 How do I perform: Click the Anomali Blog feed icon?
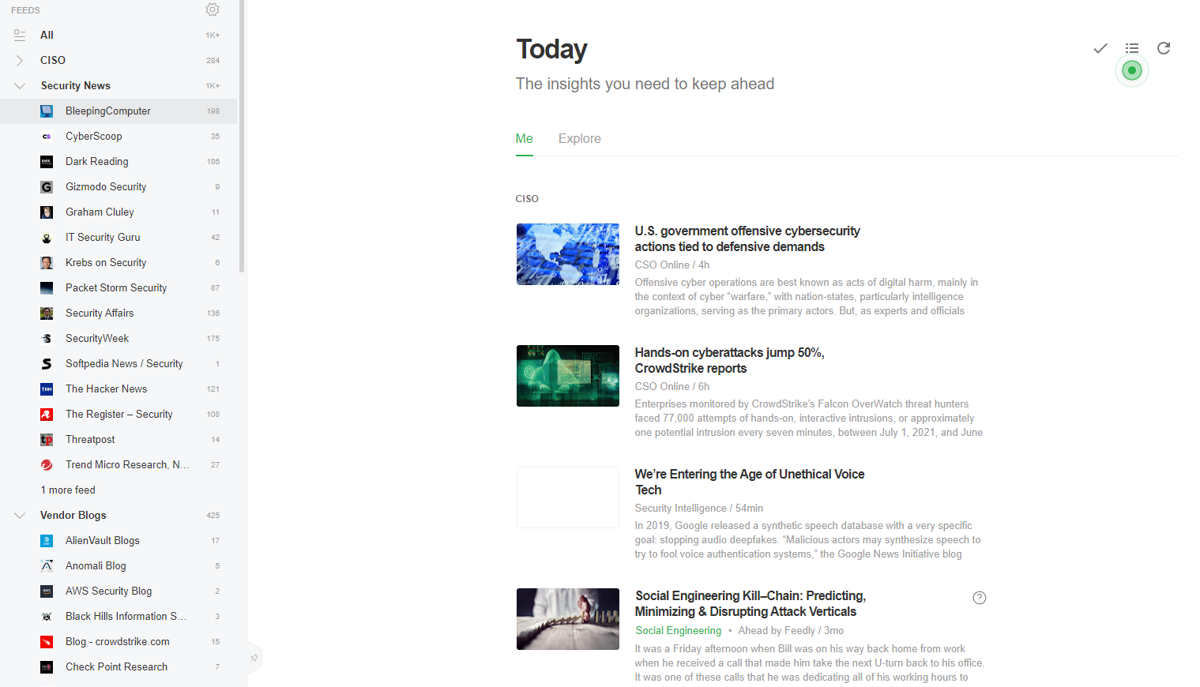47,566
